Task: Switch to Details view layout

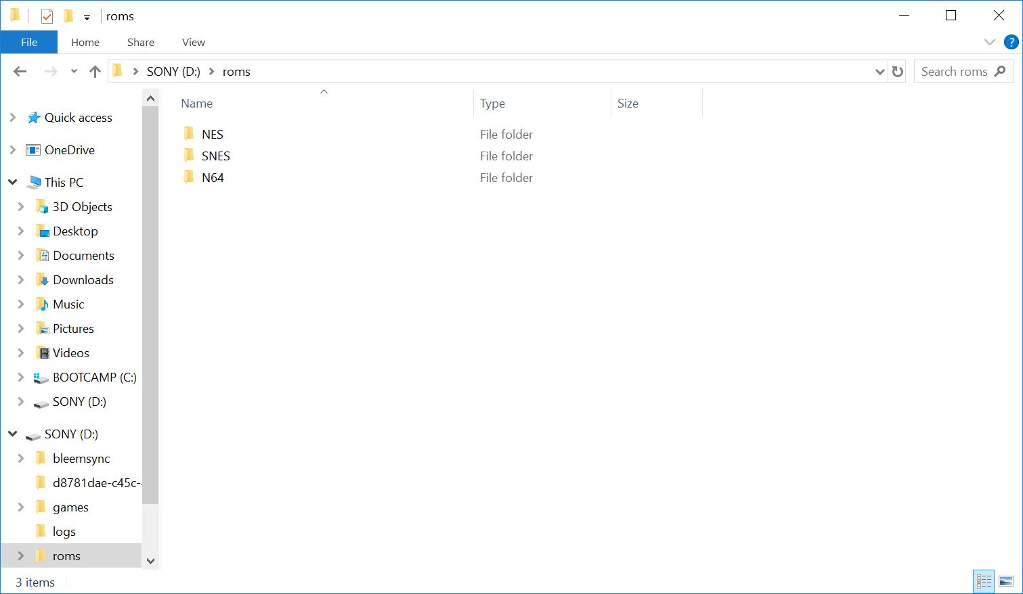Action: coord(984,581)
